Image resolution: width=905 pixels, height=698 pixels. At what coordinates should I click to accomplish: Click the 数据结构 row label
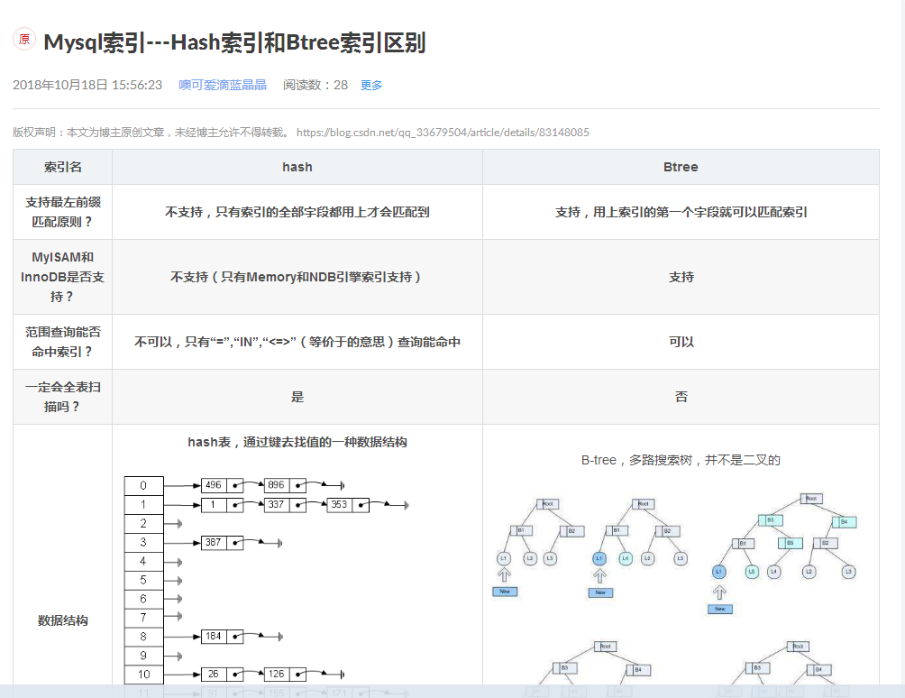point(62,620)
